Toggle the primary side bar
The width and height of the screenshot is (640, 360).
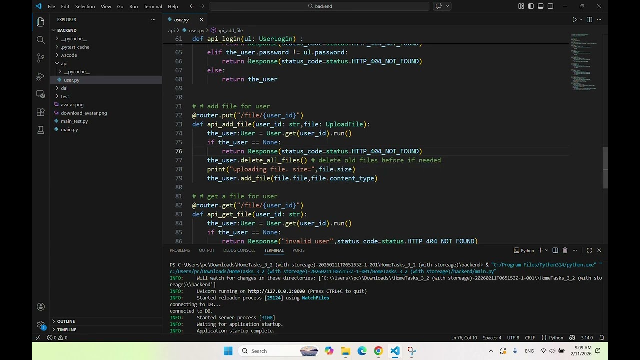coord(531,6)
